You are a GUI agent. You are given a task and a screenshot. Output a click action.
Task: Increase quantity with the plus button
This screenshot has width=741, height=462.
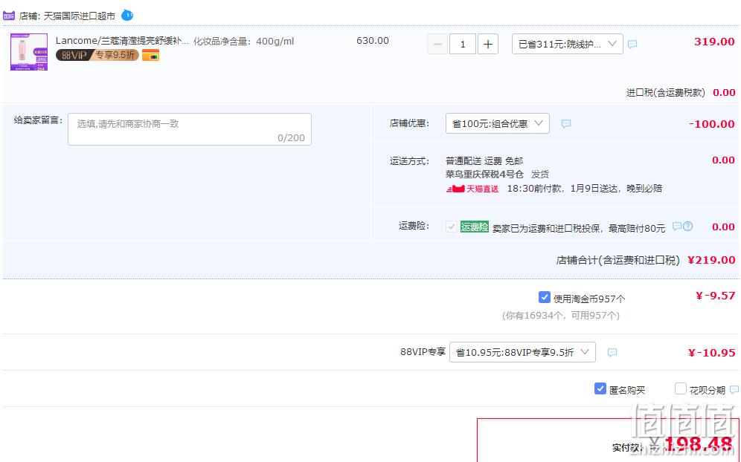(x=488, y=45)
